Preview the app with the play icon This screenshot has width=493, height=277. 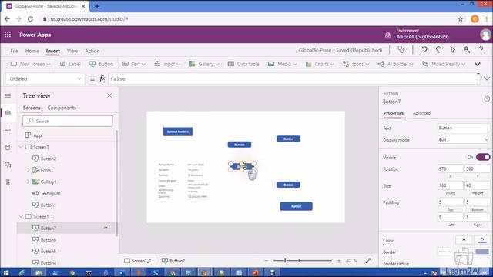pos(452,50)
